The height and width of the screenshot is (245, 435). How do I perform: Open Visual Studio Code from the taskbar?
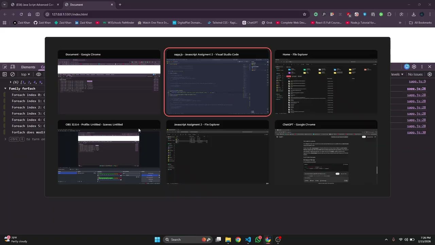point(248,240)
